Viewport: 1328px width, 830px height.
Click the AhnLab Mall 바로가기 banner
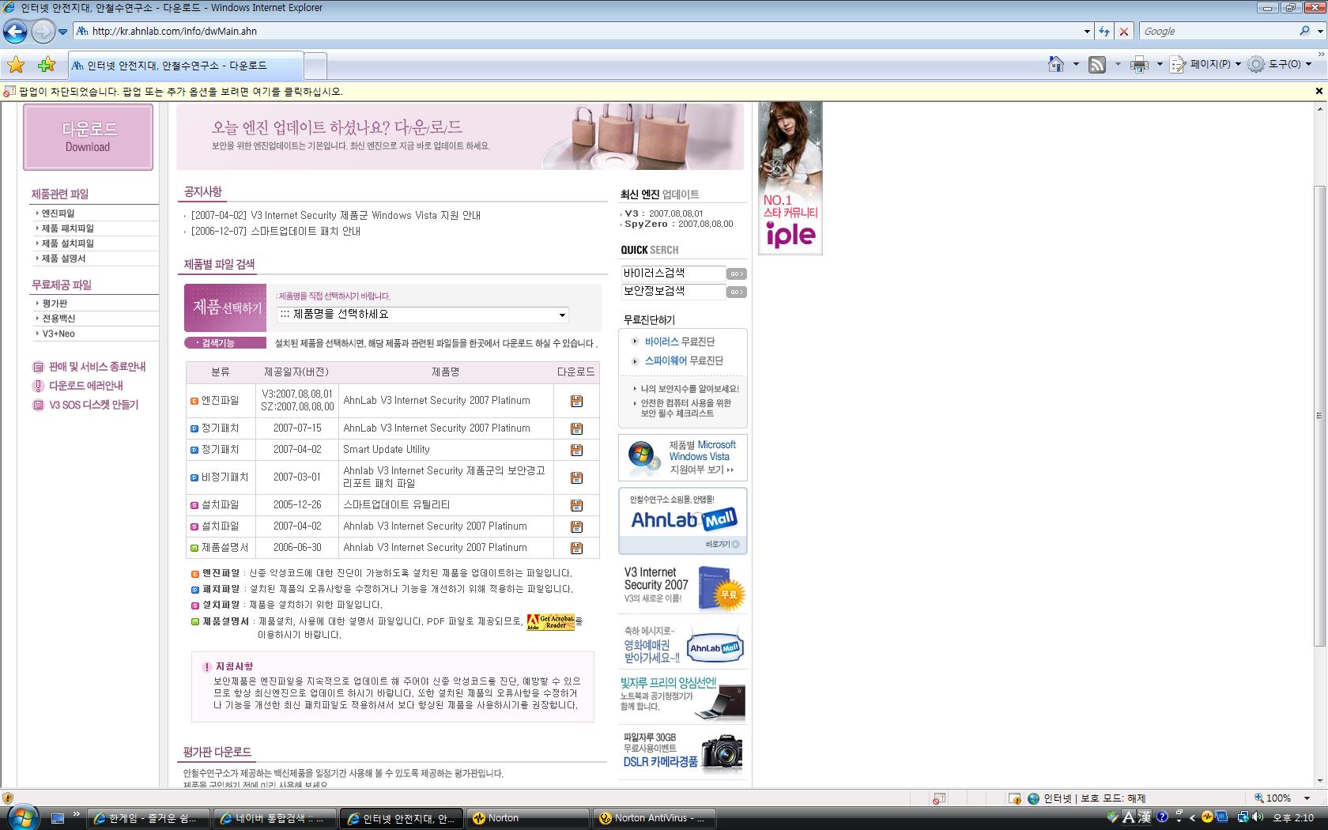click(x=682, y=521)
